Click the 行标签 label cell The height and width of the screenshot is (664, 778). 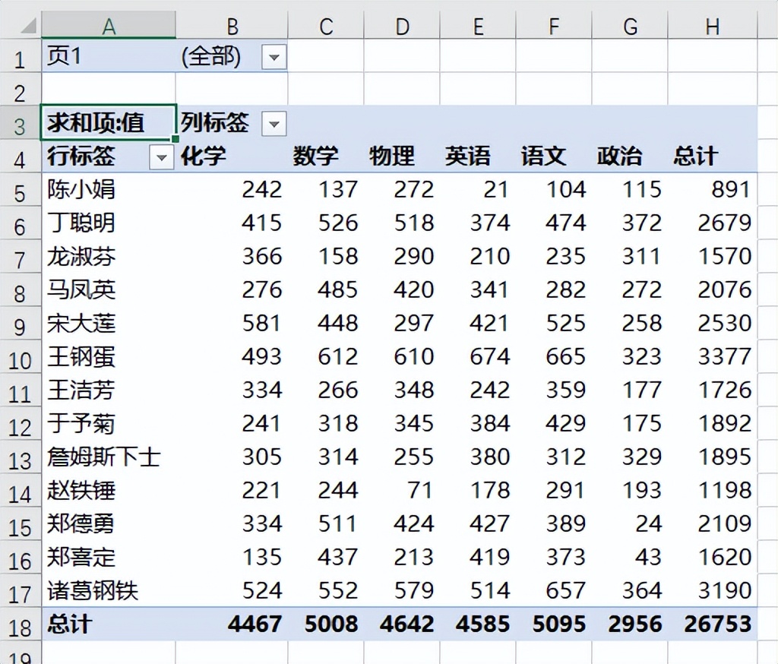pos(81,157)
